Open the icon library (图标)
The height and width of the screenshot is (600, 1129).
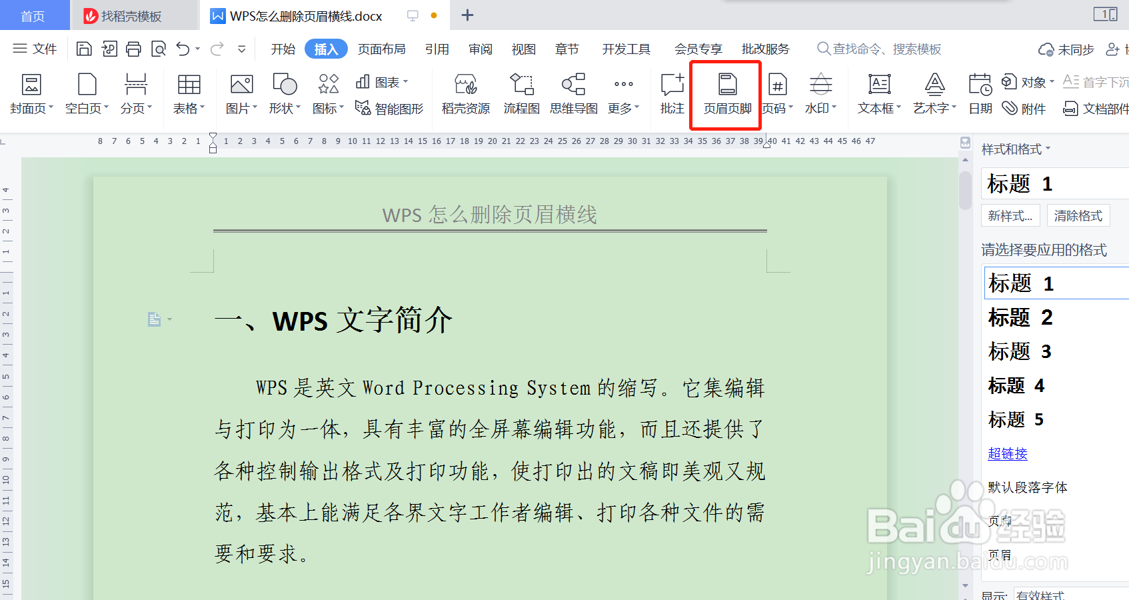[x=328, y=94]
